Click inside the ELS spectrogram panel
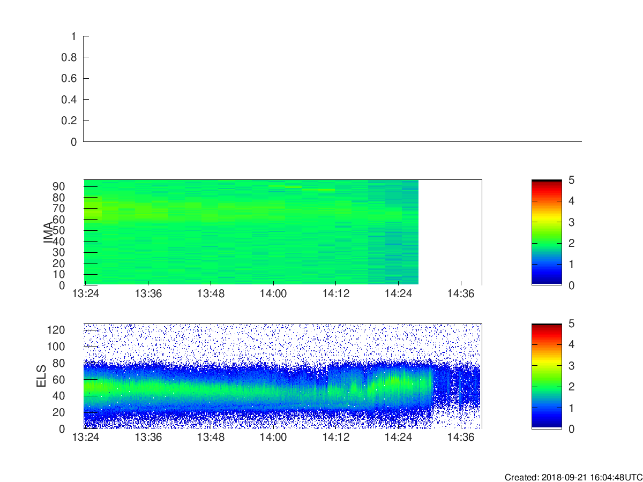The height and width of the screenshot is (482, 643). [x=283, y=376]
